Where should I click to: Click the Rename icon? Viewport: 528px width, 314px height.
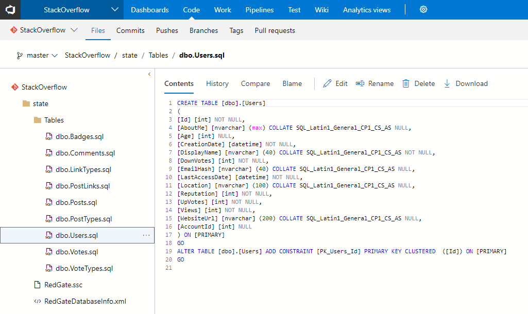click(360, 83)
